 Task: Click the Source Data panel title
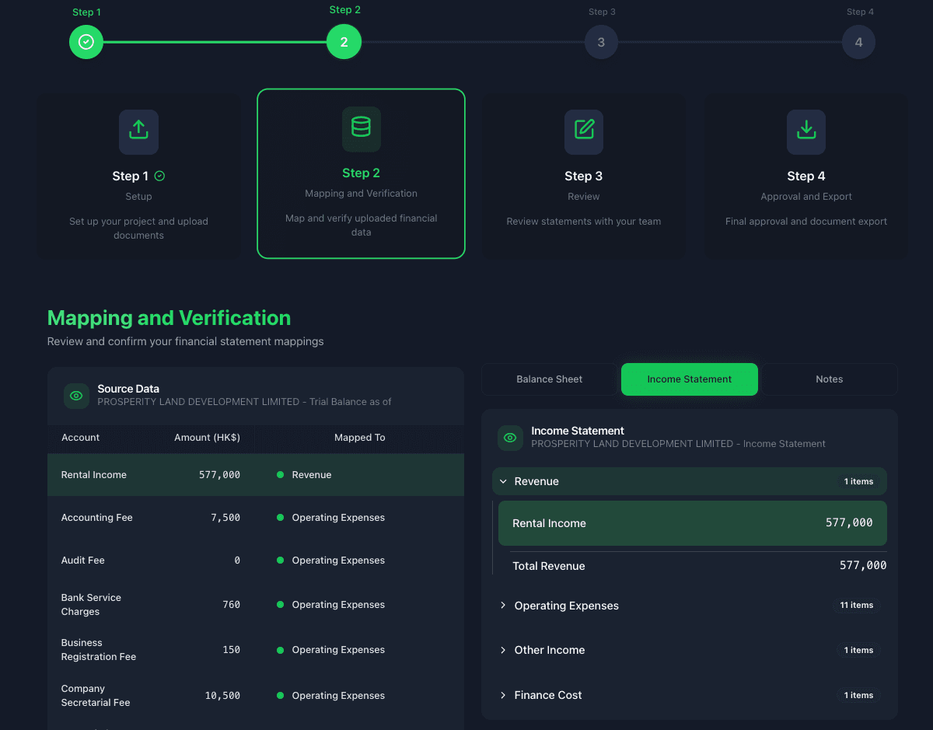(x=128, y=389)
